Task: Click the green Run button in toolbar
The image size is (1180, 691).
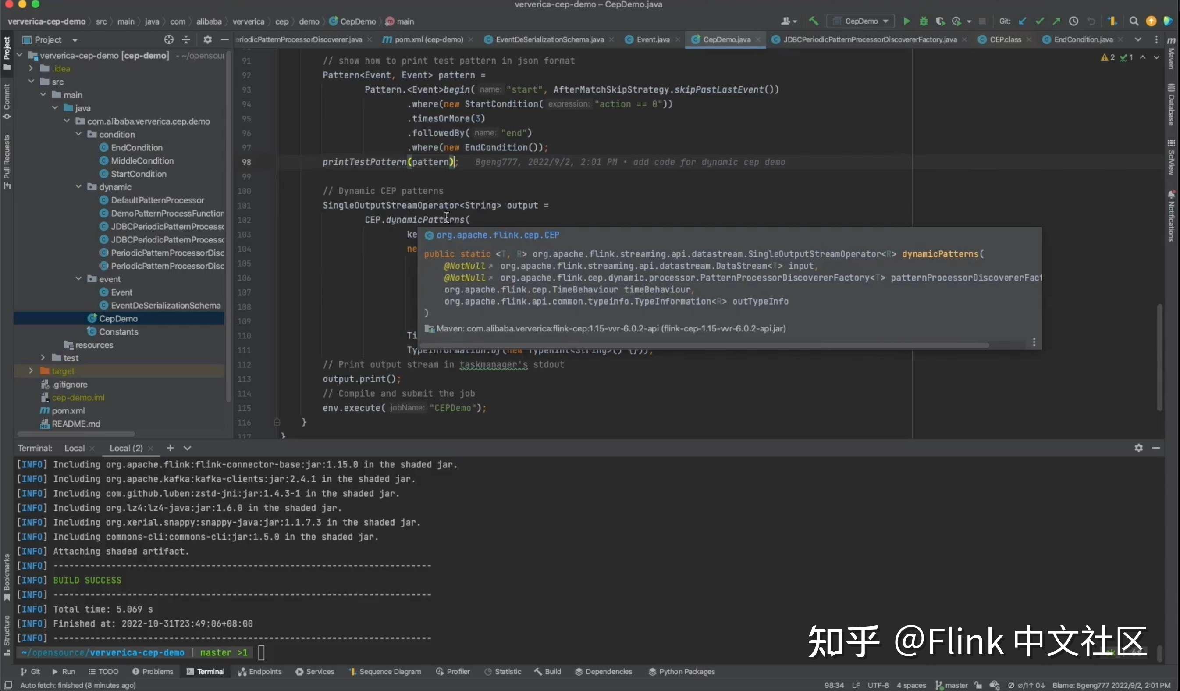Action: [x=906, y=21]
